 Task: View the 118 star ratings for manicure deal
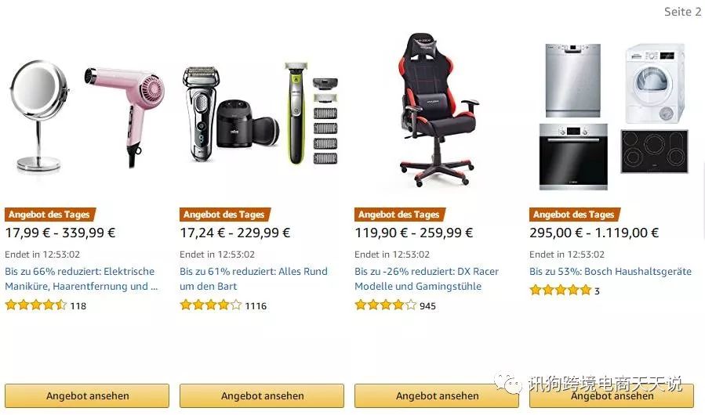(45, 306)
